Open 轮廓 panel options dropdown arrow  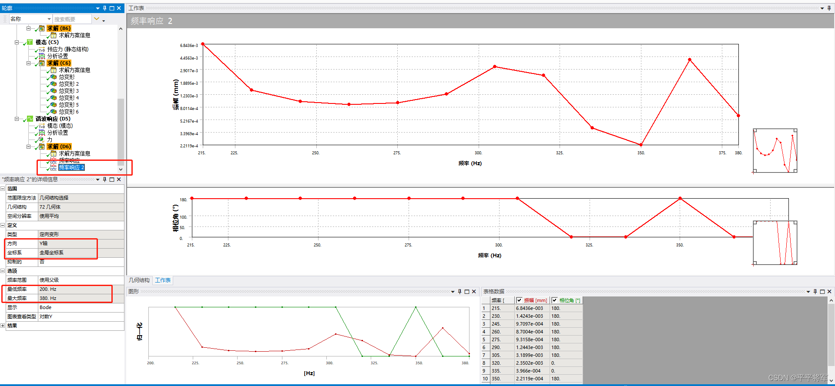(97, 8)
